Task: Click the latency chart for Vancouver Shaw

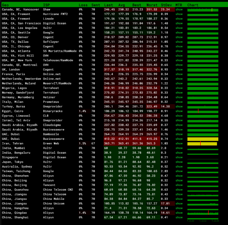Action: click(203, 10)
